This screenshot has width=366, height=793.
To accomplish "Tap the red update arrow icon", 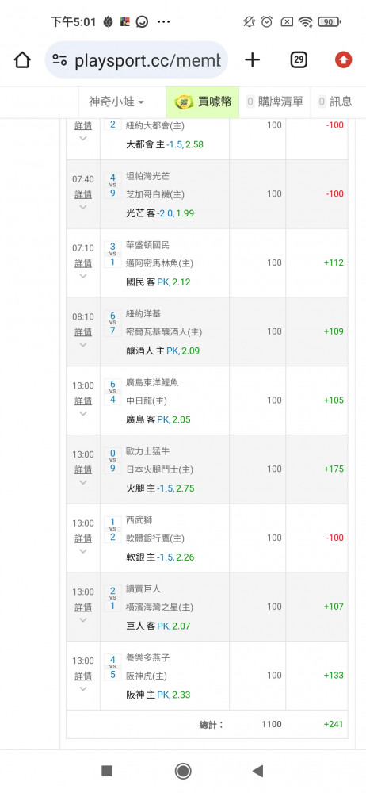I will (343, 60).
